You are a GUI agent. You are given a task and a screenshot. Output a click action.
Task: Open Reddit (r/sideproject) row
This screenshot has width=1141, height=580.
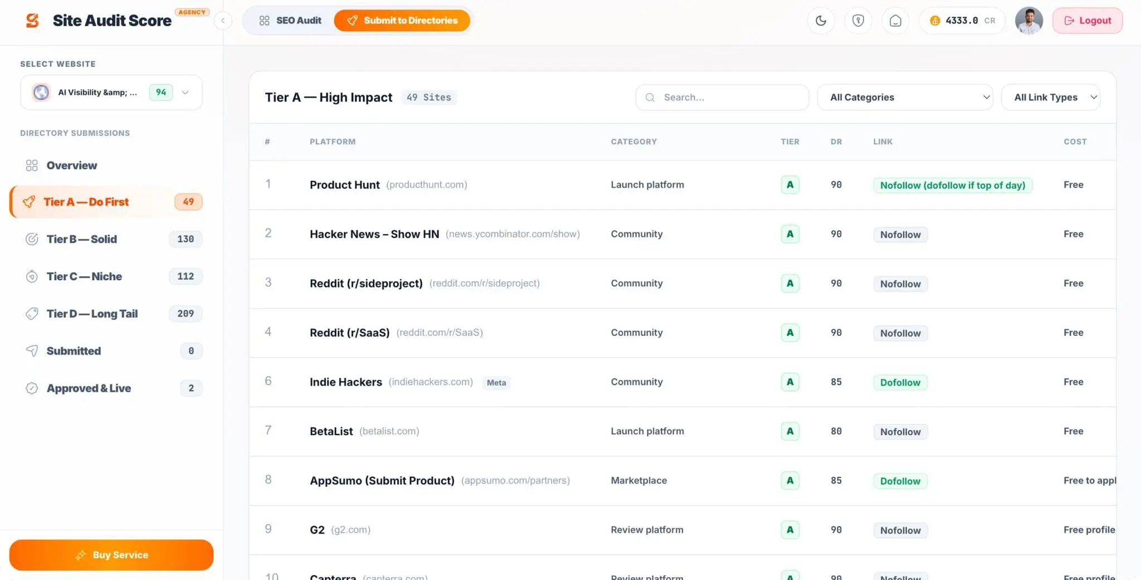point(682,284)
